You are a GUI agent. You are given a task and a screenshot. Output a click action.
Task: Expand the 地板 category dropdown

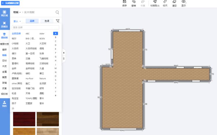[17, 12]
